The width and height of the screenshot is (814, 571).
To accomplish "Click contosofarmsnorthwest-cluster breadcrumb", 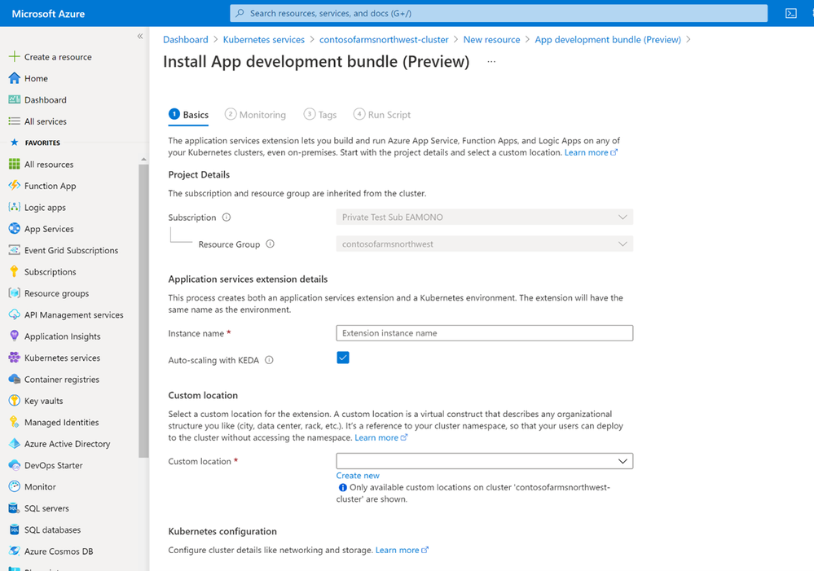I will tap(384, 39).
